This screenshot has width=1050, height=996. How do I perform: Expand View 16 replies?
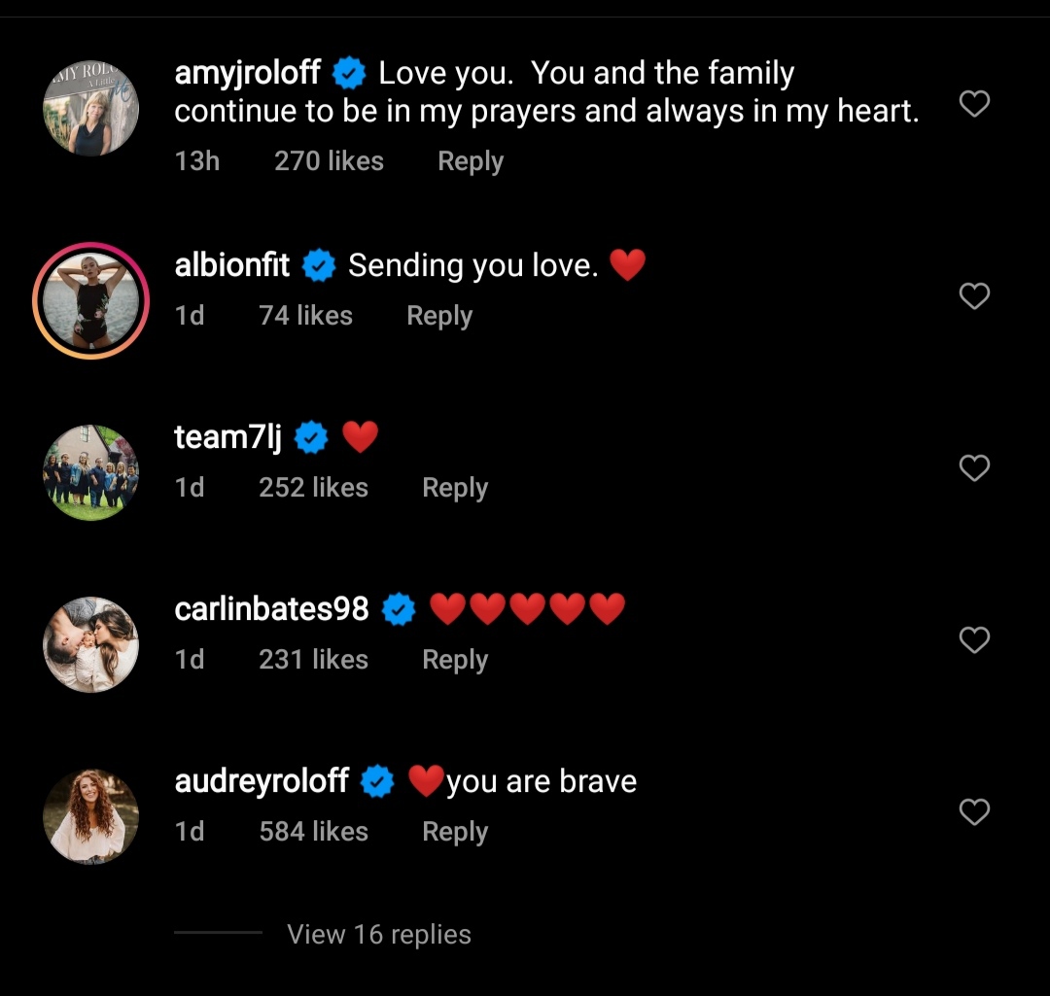(379, 935)
